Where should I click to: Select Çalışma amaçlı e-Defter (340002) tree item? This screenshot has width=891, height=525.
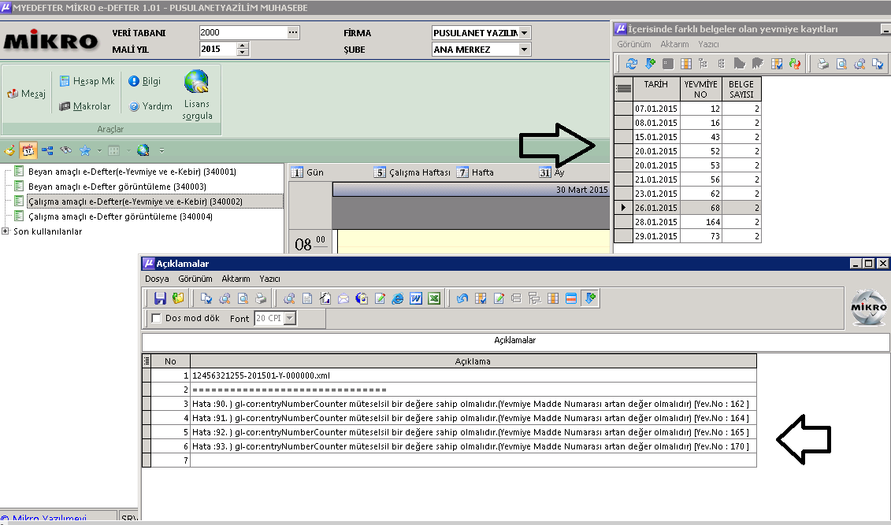tap(136, 201)
